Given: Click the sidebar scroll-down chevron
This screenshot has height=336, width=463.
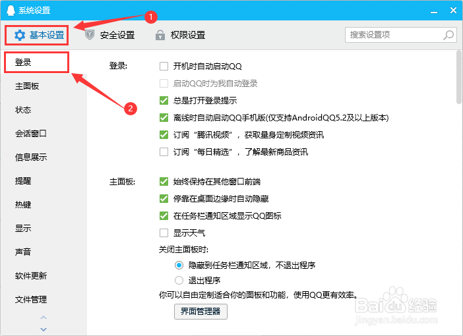Looking at the screenshot, I should (44, 329).
